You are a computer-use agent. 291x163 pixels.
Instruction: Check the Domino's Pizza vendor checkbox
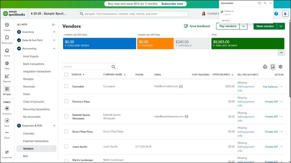coord(66,101)
